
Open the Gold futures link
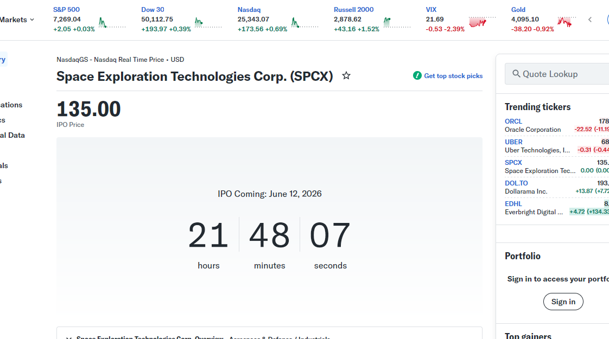pyautogui.click(x=518, y=9)
